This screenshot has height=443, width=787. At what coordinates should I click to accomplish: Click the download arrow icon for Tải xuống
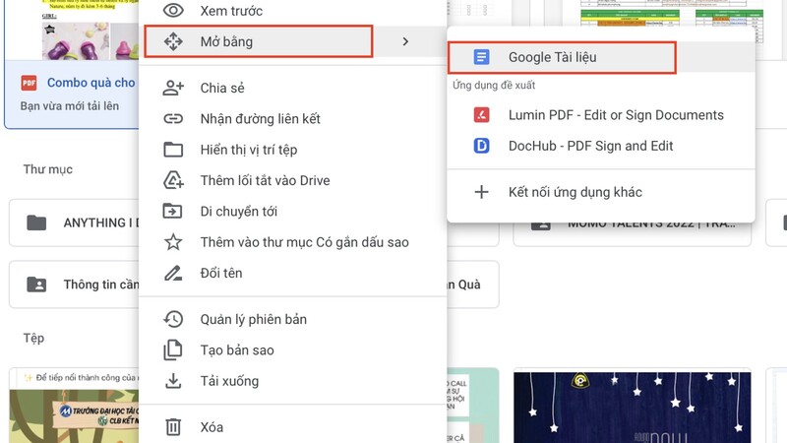click(173, 381)
